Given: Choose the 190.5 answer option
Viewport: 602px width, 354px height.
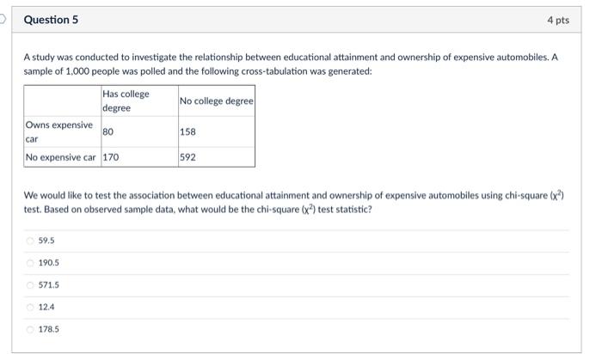Looking at the screenshot, I should [x=30, y=263].
